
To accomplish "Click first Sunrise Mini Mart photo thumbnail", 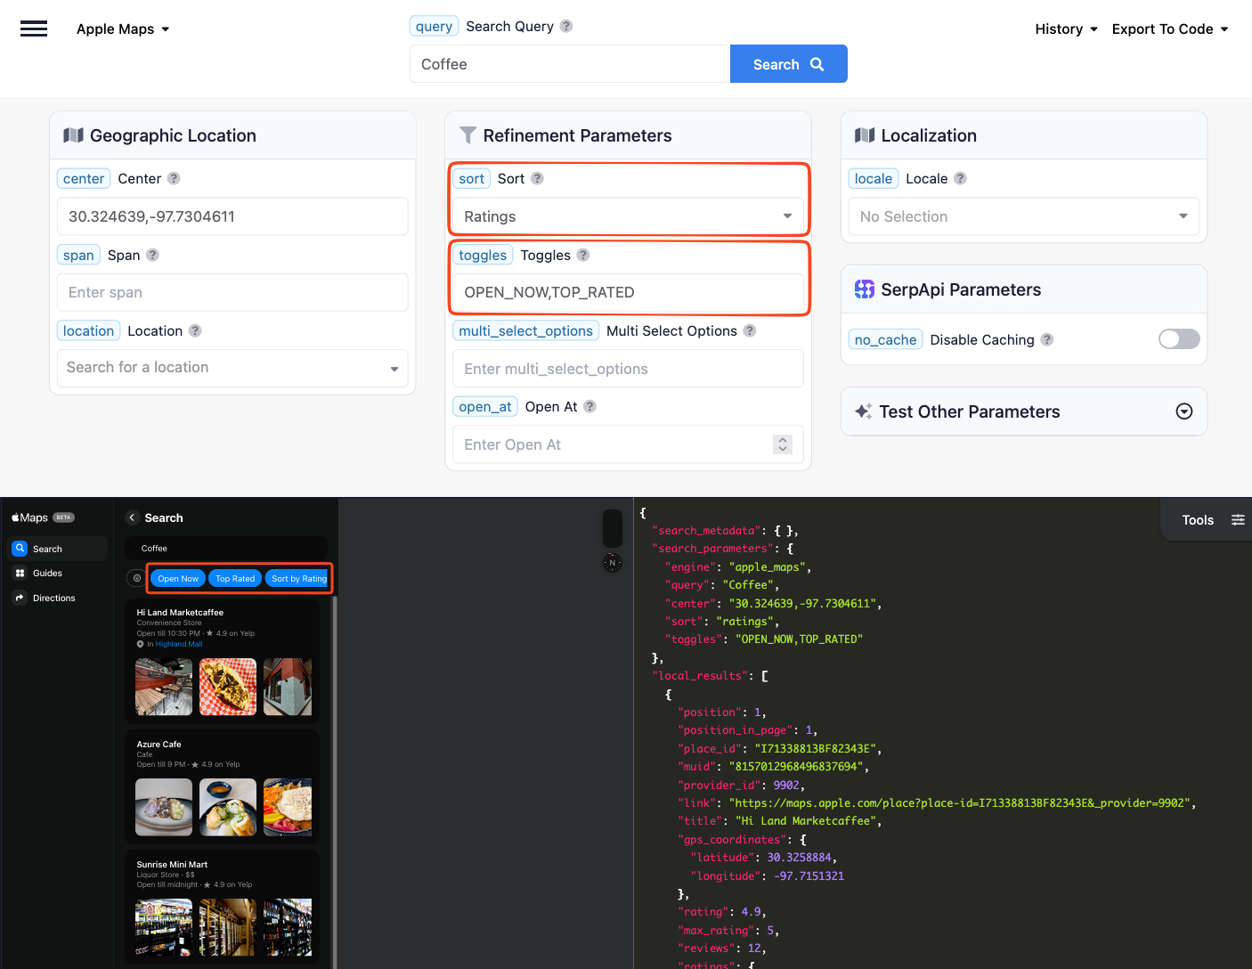I will tap(164, 927).
